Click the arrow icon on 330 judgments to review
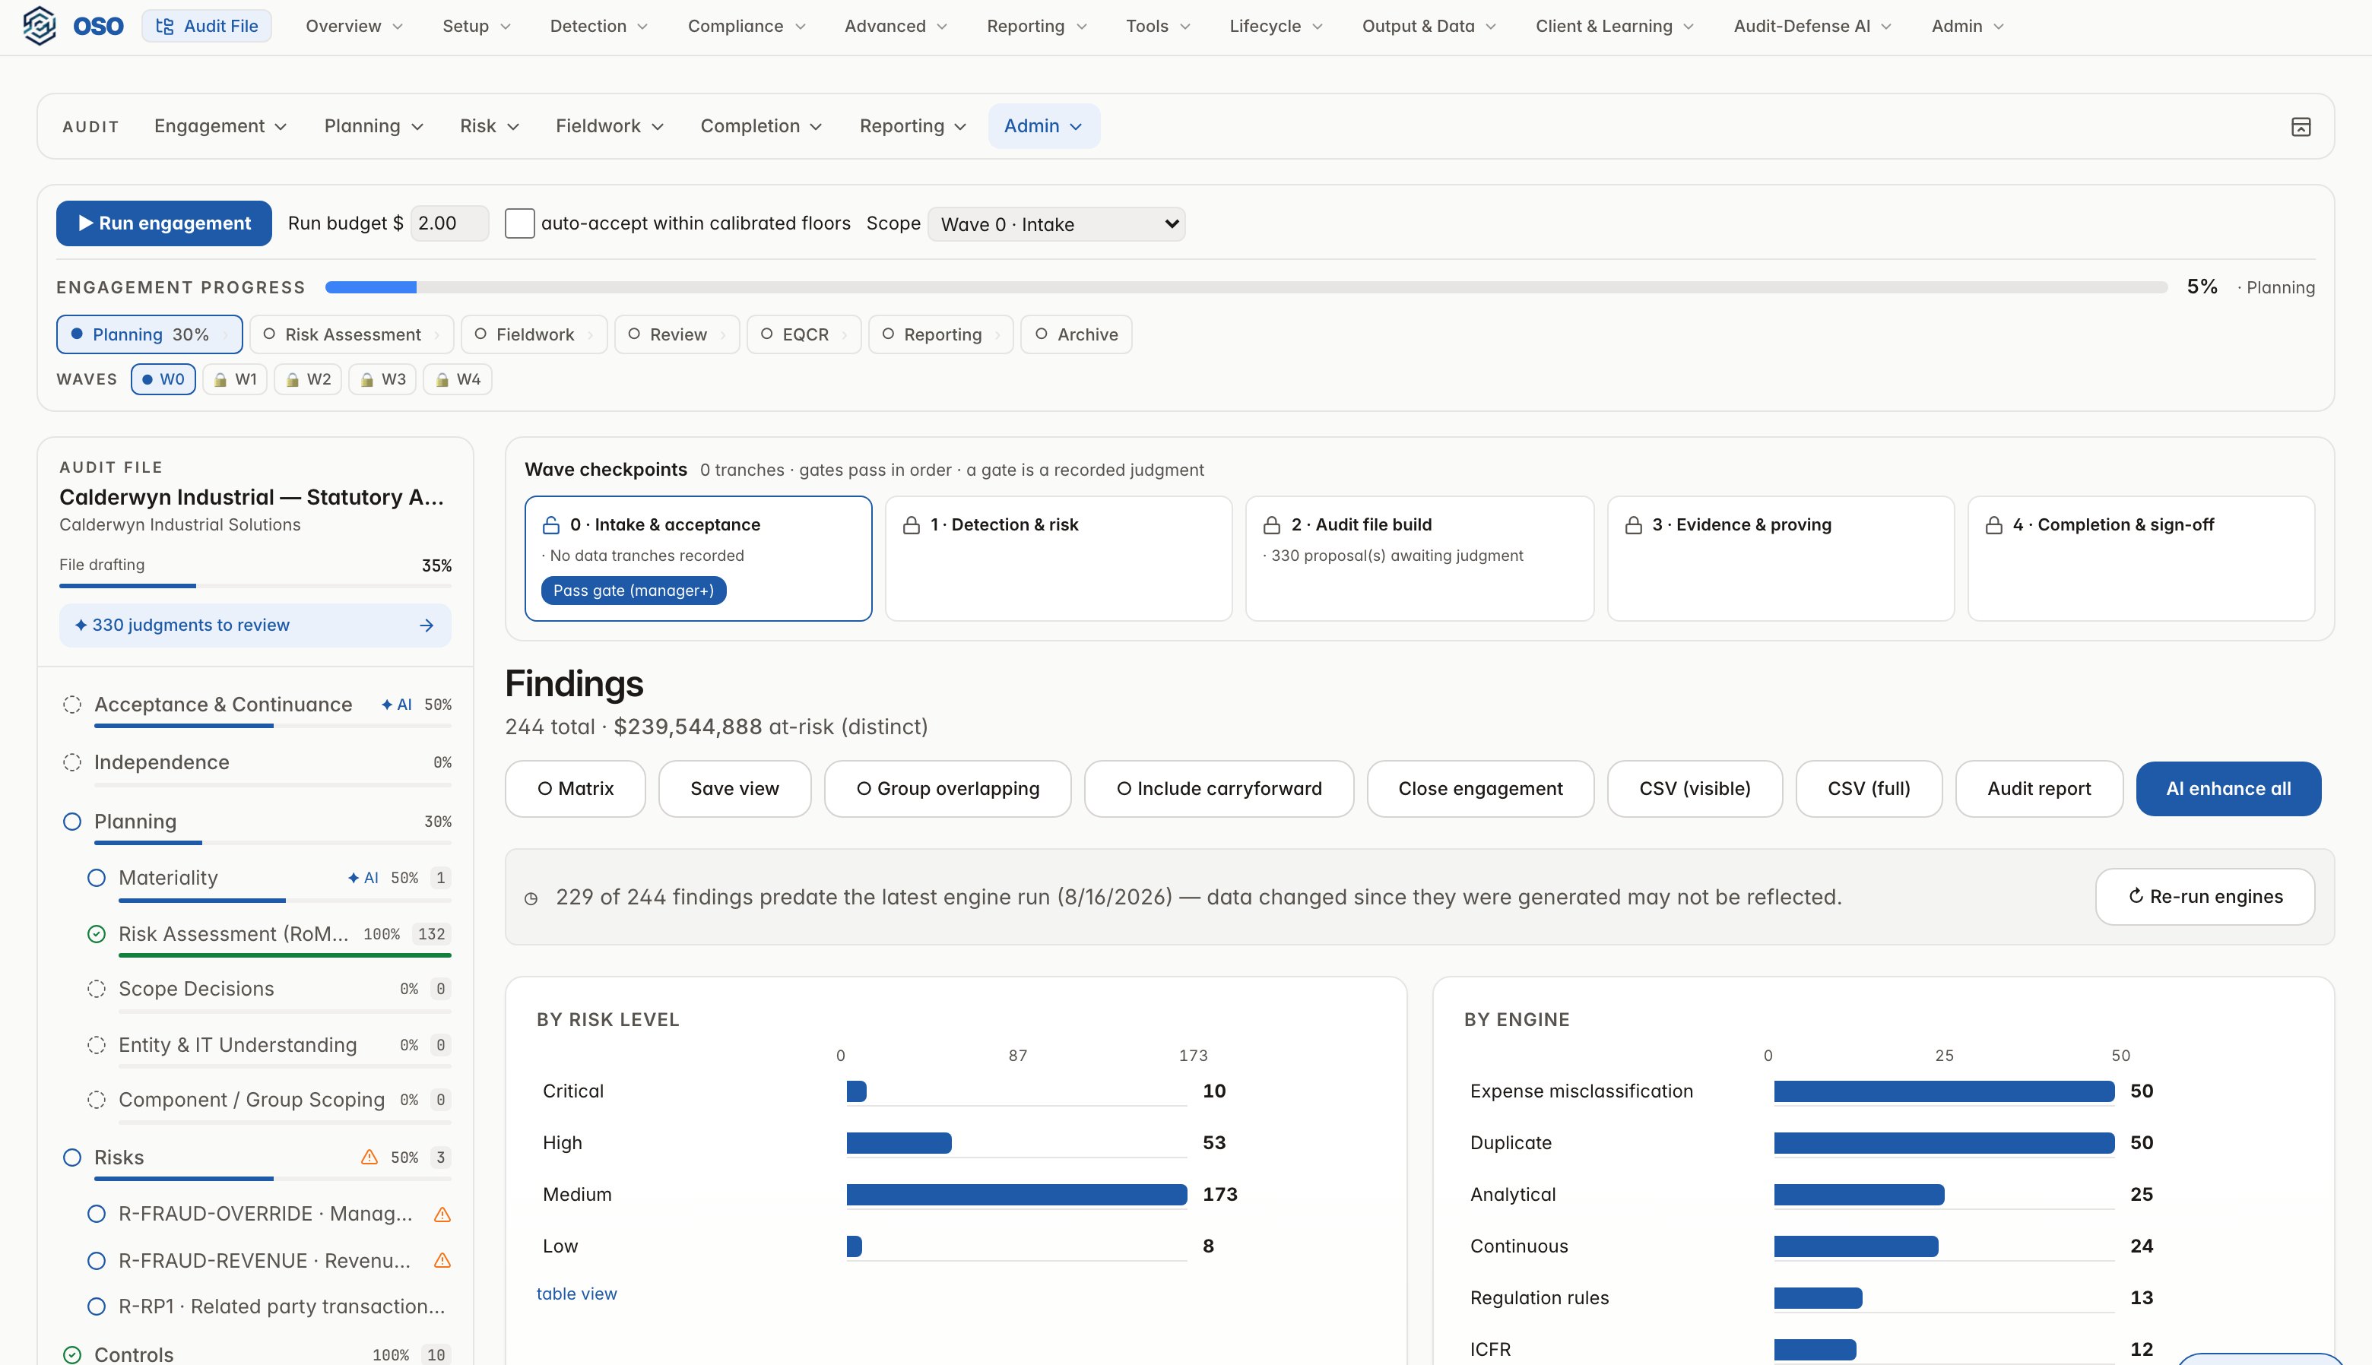This screenshot has width=2372, height=1365. (427, 625)
